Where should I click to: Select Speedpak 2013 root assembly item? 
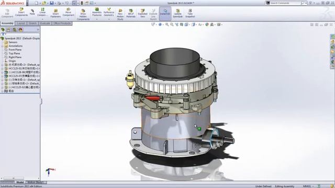pyautogui.click(x=20, y=38)
